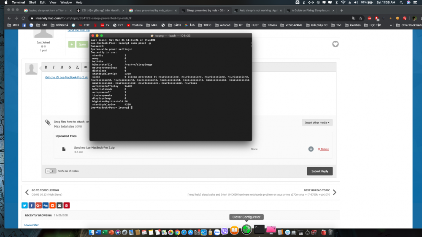Open the View menu
The height and width of the screenshot is (237, 422).
coord(53,3)
